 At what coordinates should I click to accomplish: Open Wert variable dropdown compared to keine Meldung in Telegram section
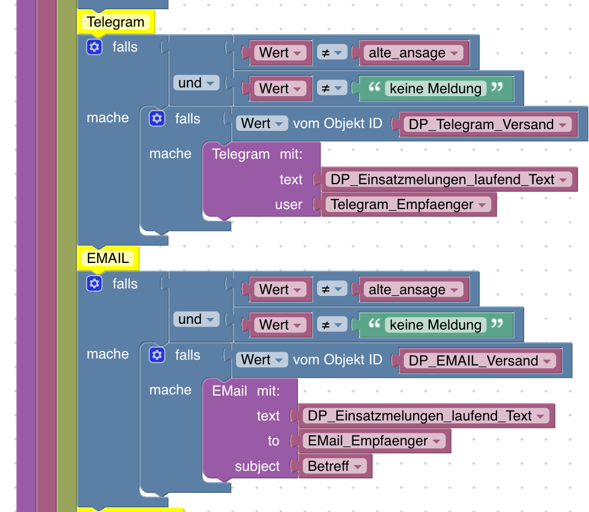280,89
